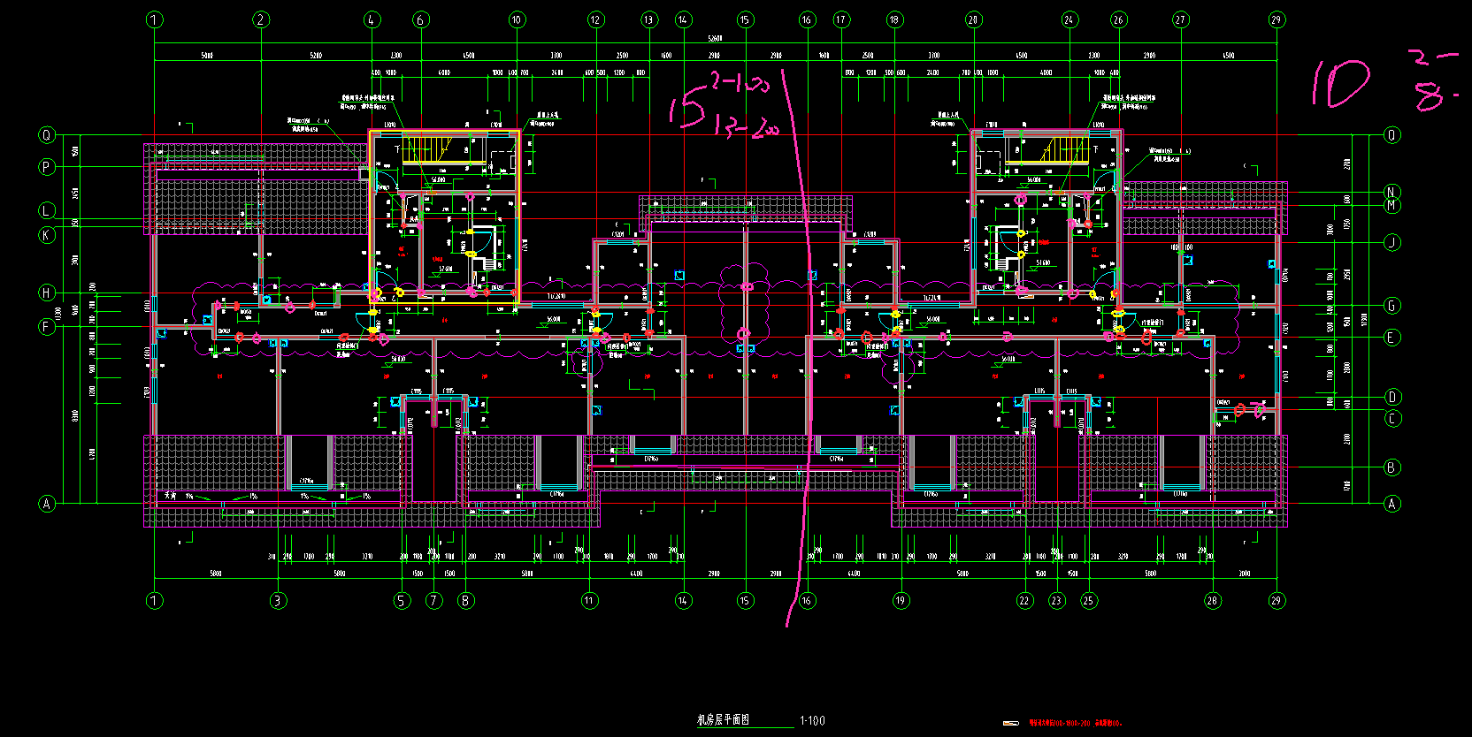Click grid axis bubble 27
Viewport: 1472px width, 737px height.
click(x=1181, y=19)
